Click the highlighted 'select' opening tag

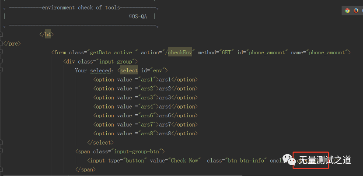pyautogui.click(x=129, y=70)
